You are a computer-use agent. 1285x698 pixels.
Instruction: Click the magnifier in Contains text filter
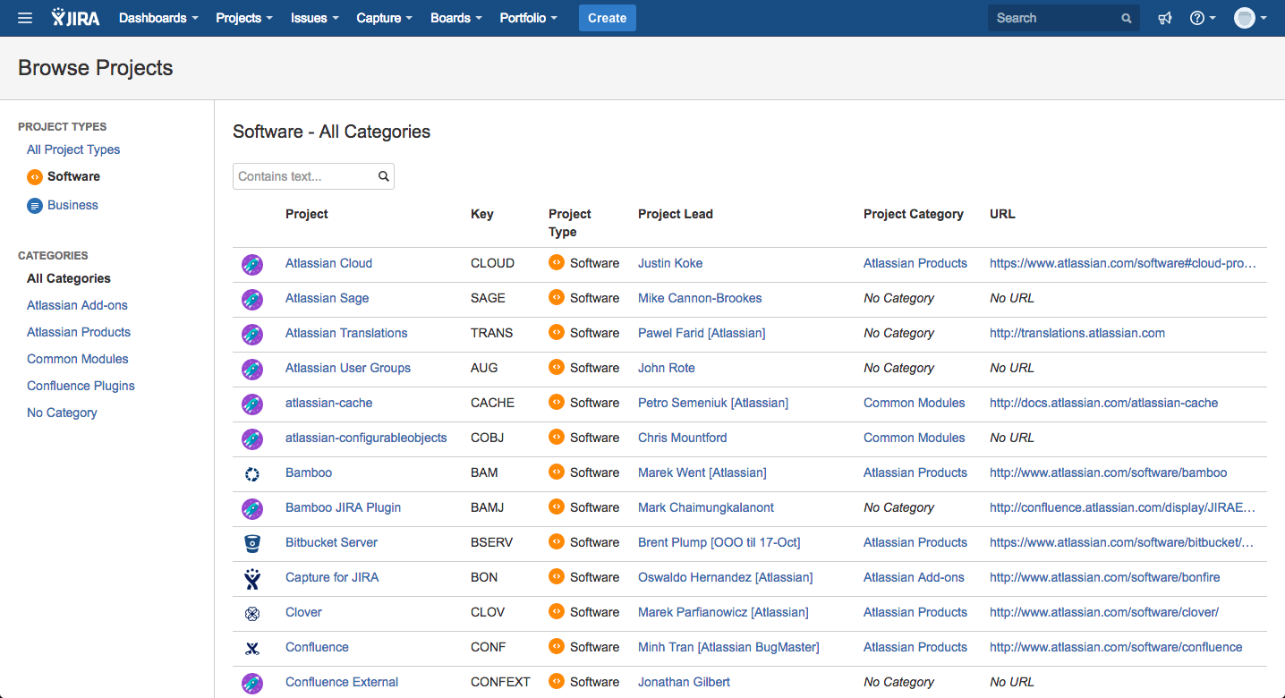pyautogui.click(x=384, y=176)
